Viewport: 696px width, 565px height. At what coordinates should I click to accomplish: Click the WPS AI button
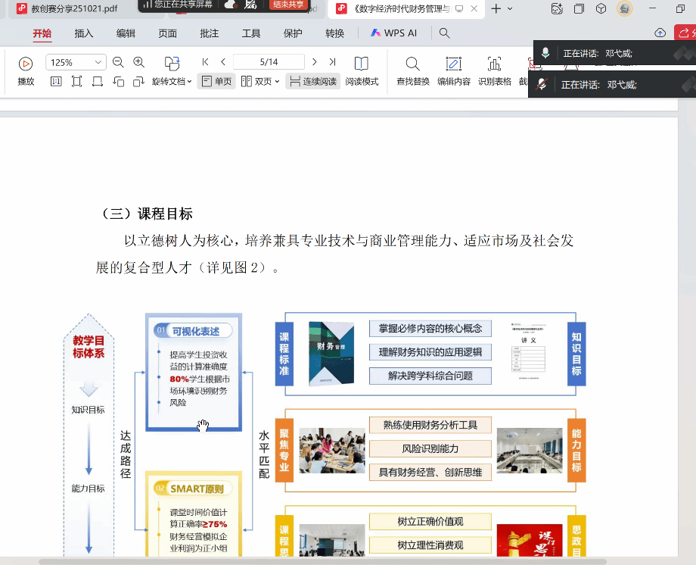click(394, 33)
